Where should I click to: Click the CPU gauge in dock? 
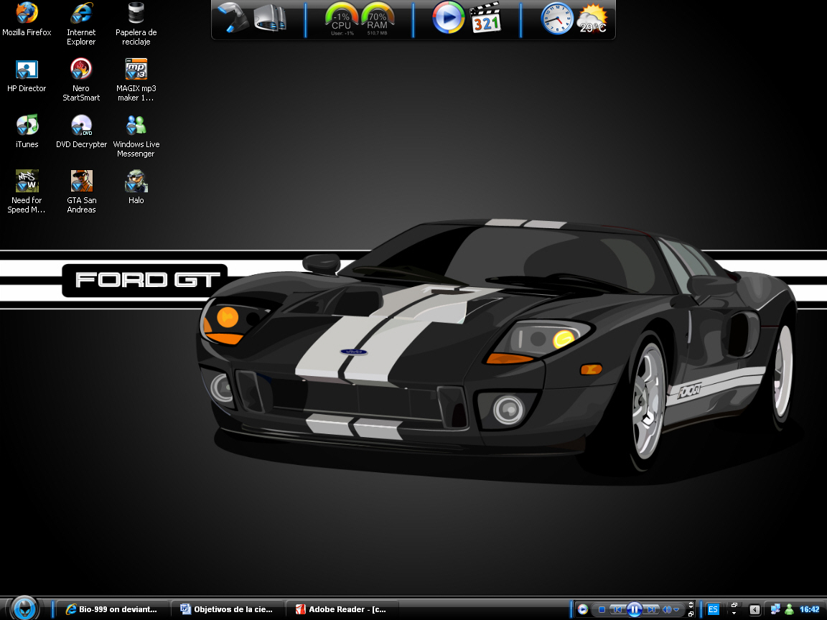(341, 19)
